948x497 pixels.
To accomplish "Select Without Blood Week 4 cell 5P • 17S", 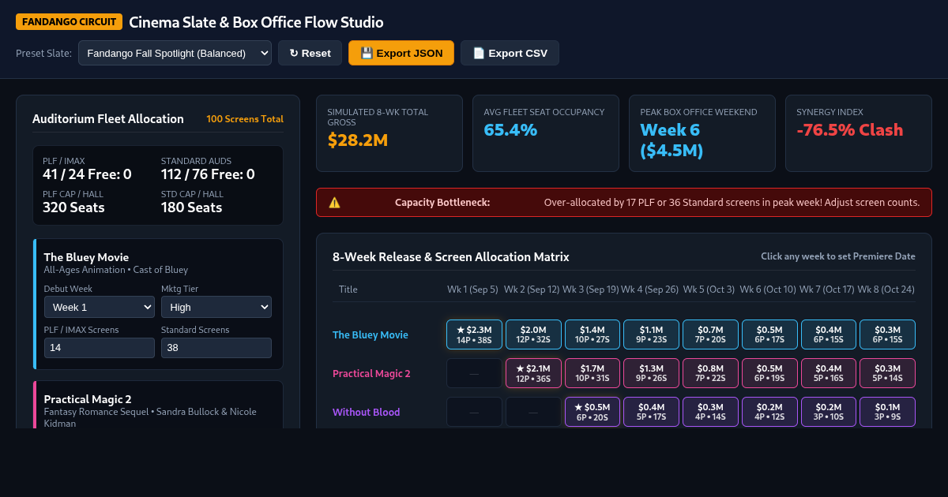I will (x=651, y=412).
